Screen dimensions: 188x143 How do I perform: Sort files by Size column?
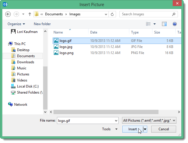[x=157, y=32]
